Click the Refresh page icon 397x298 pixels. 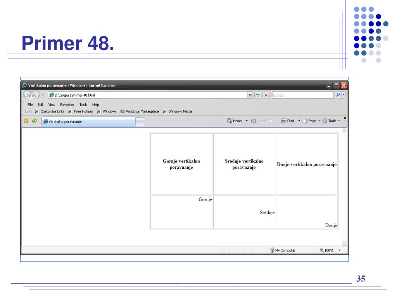tap(258, 95)
